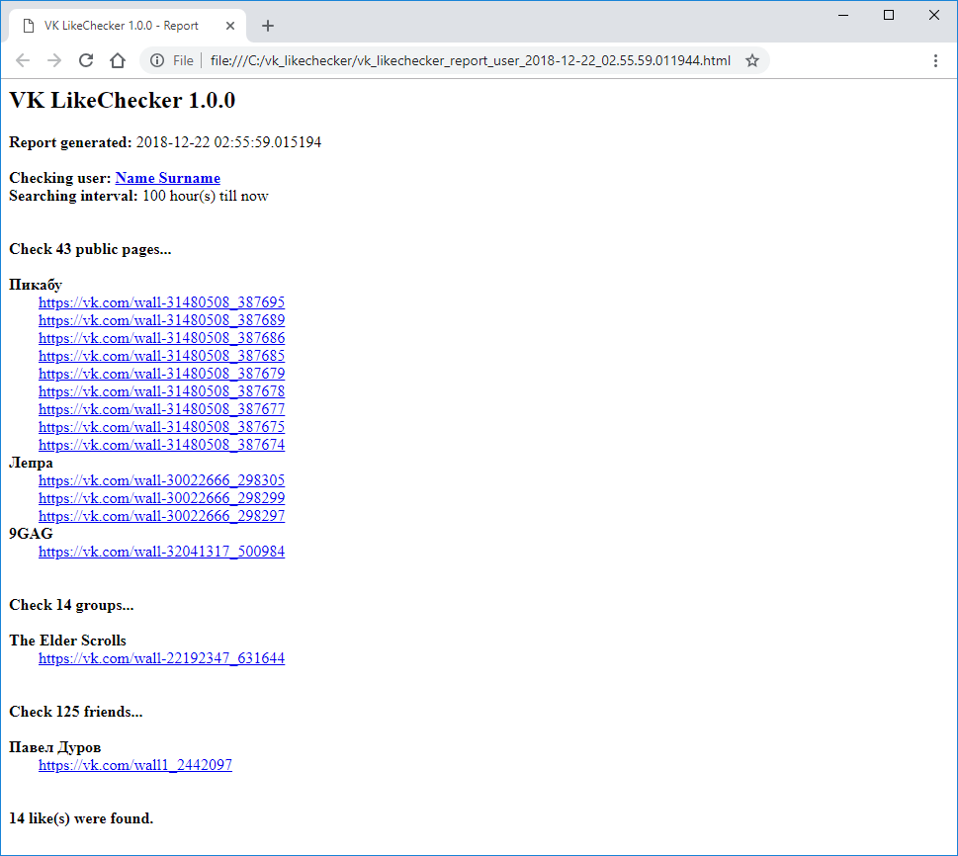Click the forward navigation arrow
The width and height of the screenshot is (958, 856).
click(54, 60)
